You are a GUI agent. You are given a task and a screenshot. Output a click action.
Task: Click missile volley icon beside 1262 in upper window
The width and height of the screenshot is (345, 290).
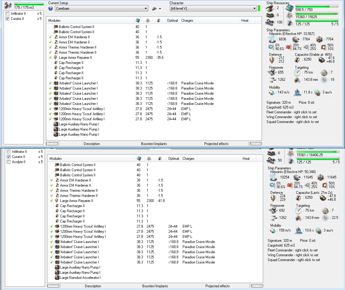click(x=272, y=80)
